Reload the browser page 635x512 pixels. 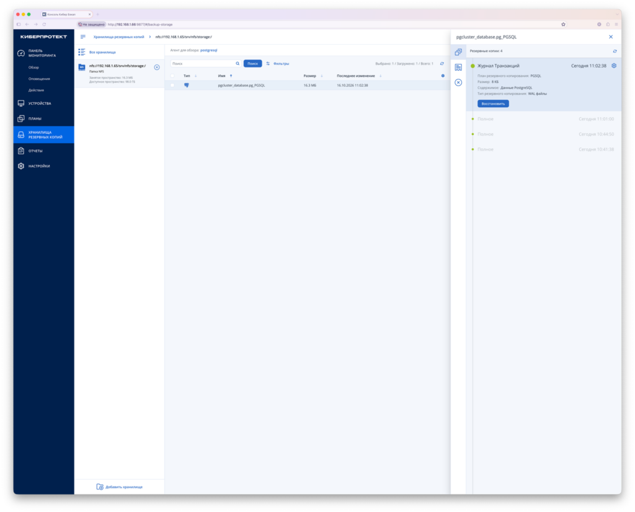(44, 24)
